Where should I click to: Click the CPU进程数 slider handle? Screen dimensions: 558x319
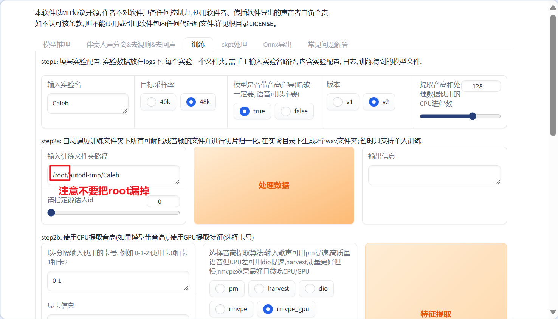[x=473, y=116]
